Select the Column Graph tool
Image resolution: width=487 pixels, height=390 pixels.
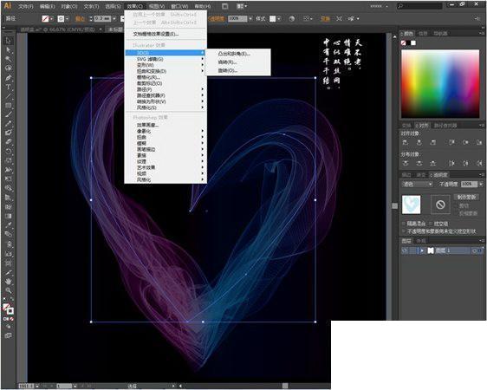pos(8,254)
